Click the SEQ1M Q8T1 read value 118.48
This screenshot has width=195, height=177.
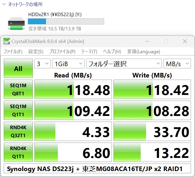pyautogui.click(x=73, y=89)
